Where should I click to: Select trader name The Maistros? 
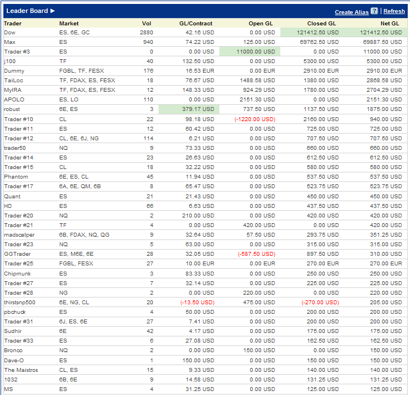pos(21,370)
